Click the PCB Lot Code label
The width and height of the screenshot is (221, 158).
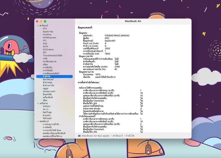(91, 46)
